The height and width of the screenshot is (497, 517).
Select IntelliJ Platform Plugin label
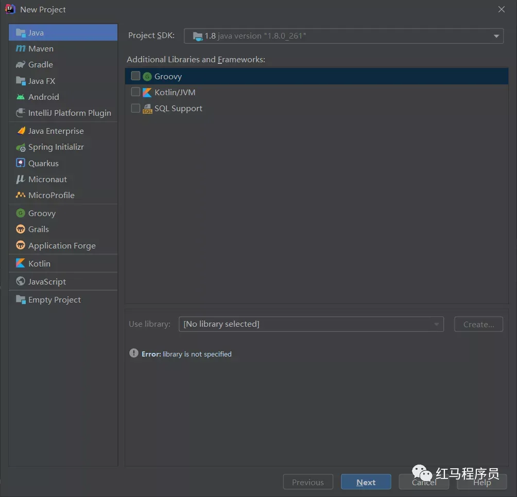coord(70,113)
